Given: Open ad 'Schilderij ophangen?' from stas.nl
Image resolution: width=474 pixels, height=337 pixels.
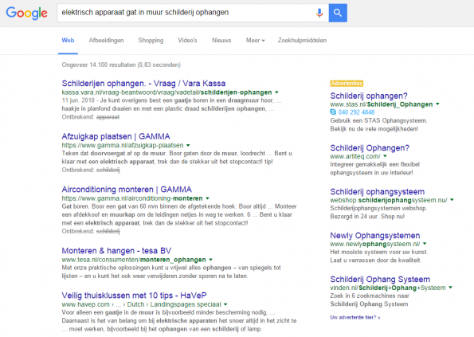Looking at the screenshot, I should tap(369, 96).
